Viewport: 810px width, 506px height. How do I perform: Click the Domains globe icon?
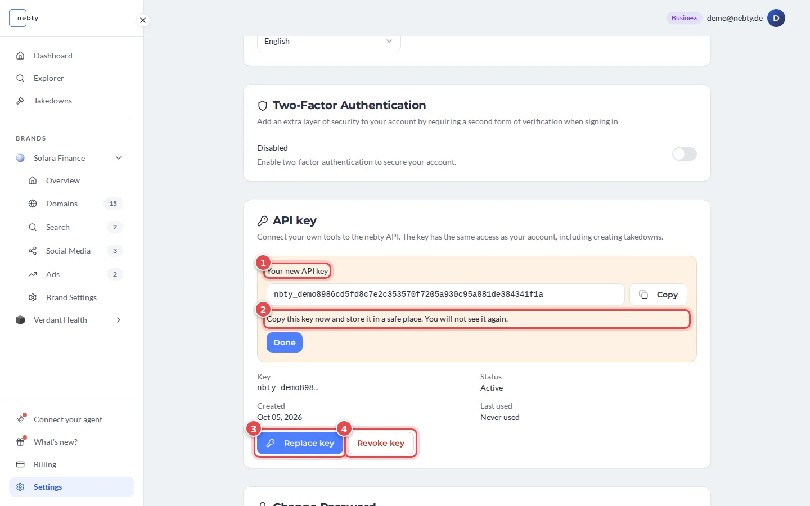(33, 204)
